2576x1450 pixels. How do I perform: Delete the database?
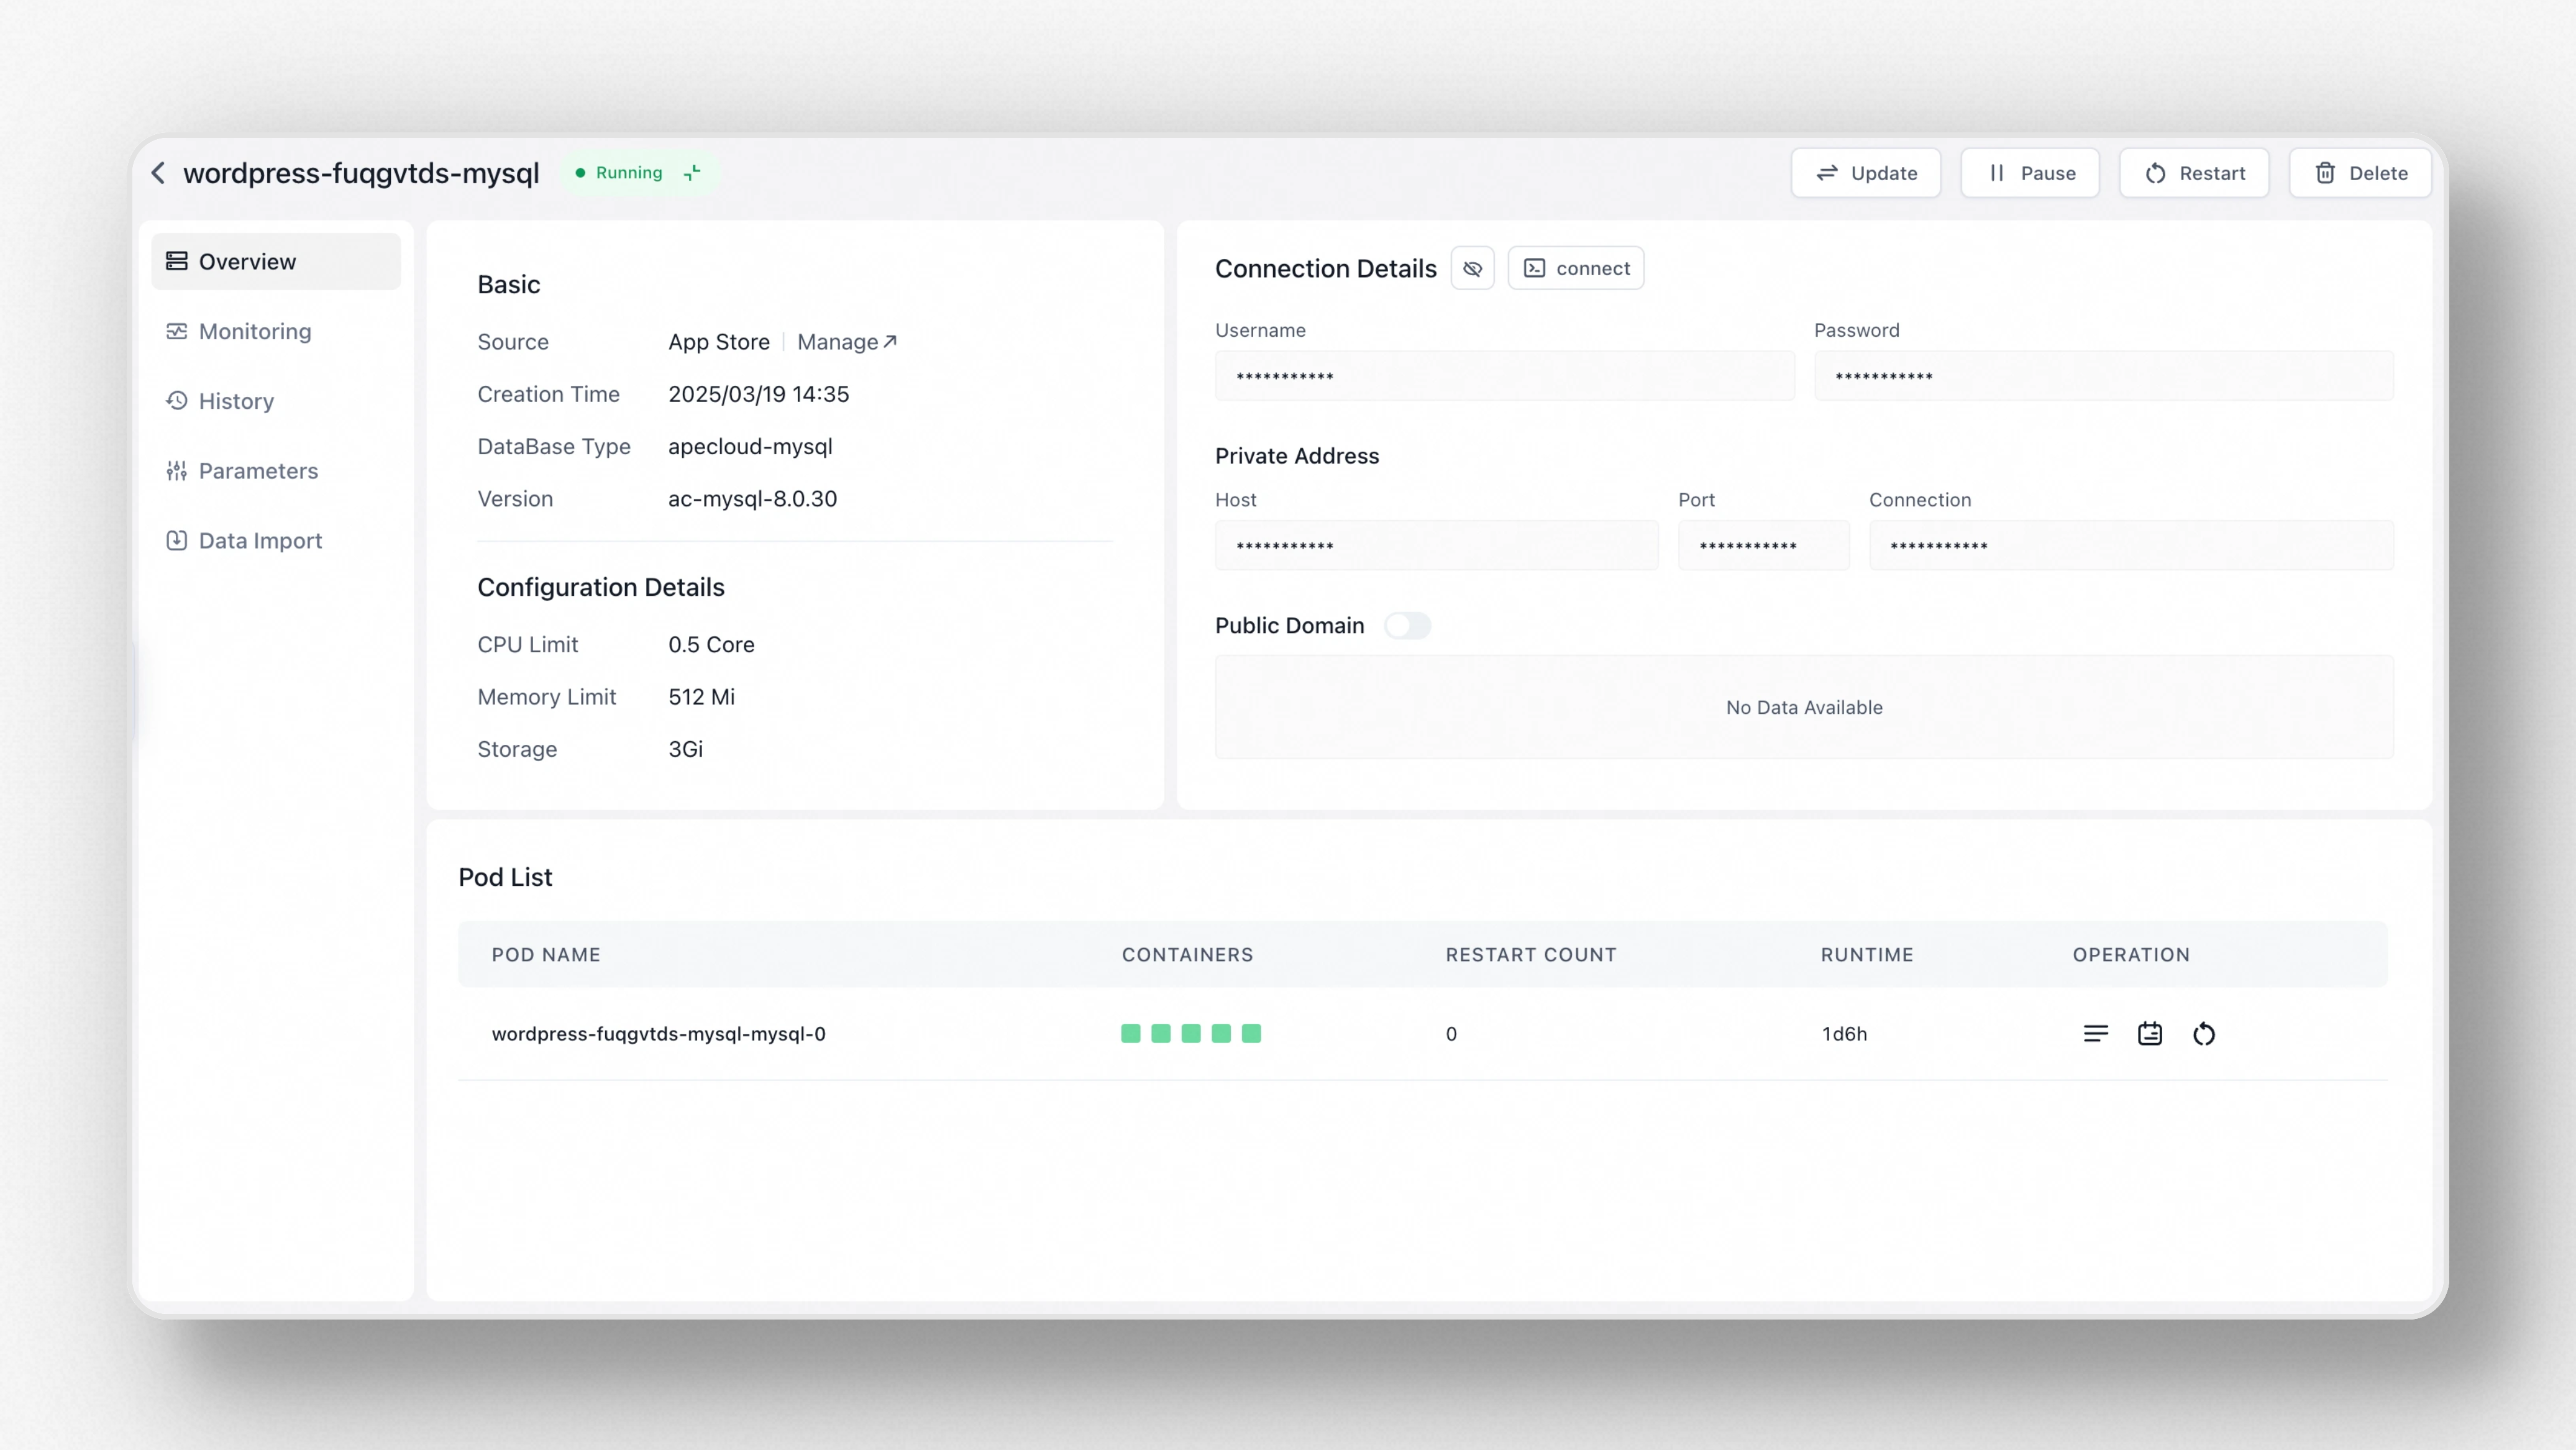point(2360,173)
